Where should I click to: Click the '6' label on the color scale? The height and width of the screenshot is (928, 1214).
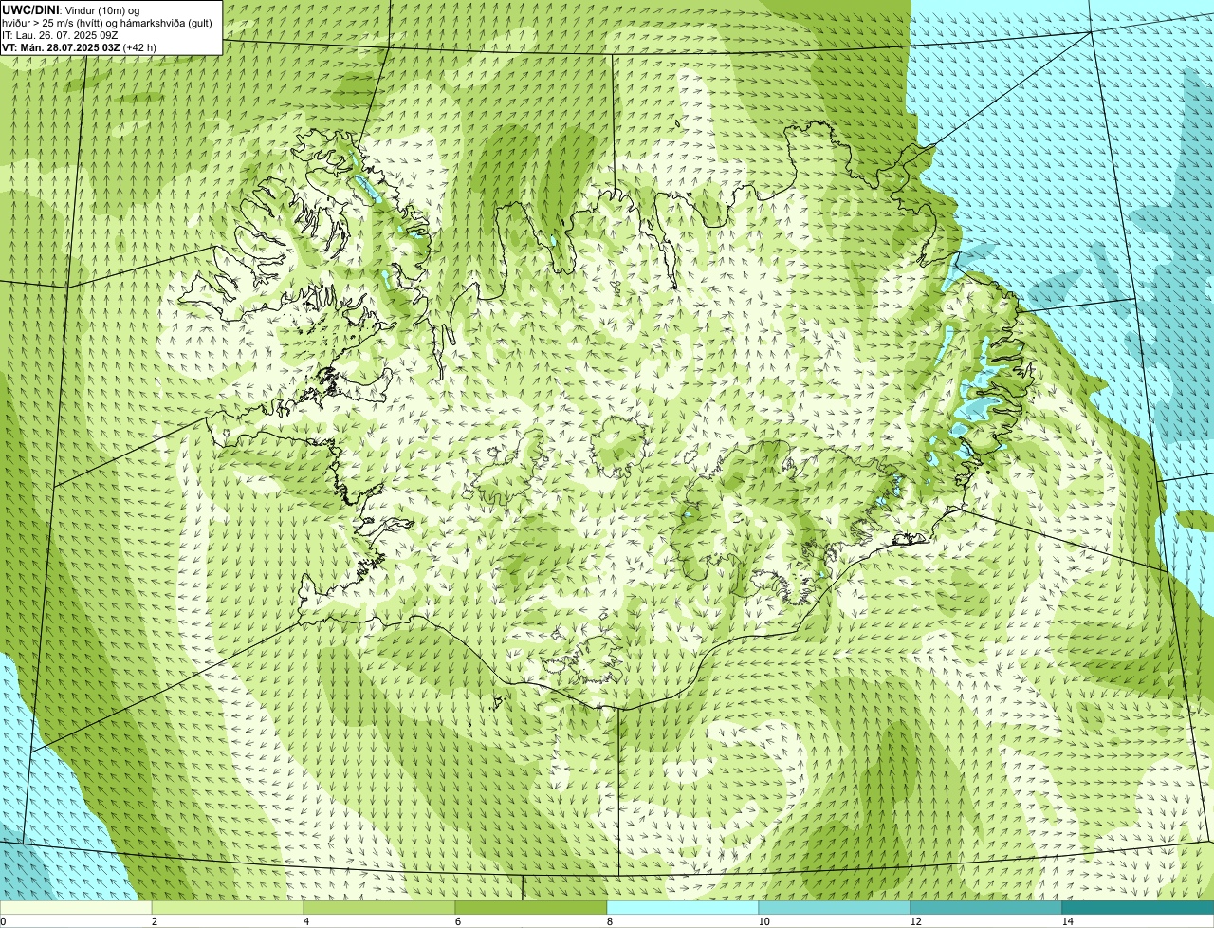[457, 921]
